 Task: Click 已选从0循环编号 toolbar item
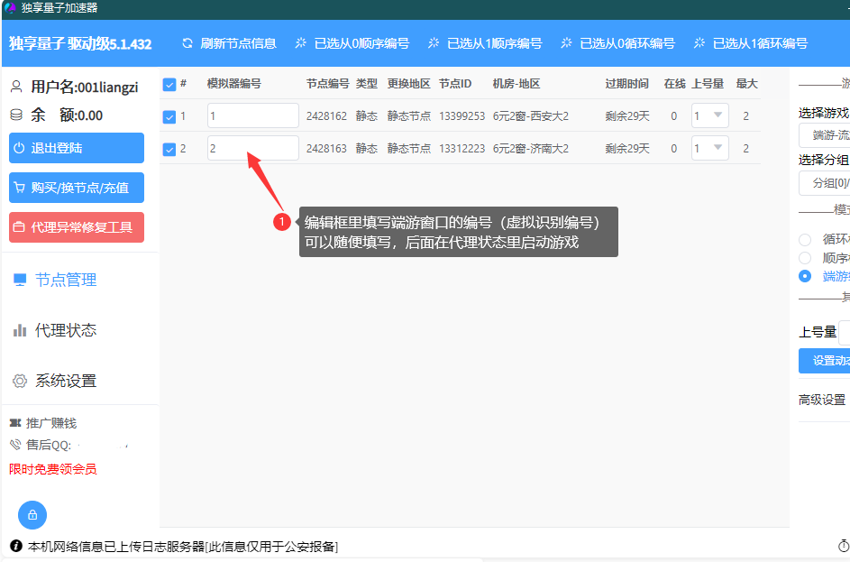(618, 43)
